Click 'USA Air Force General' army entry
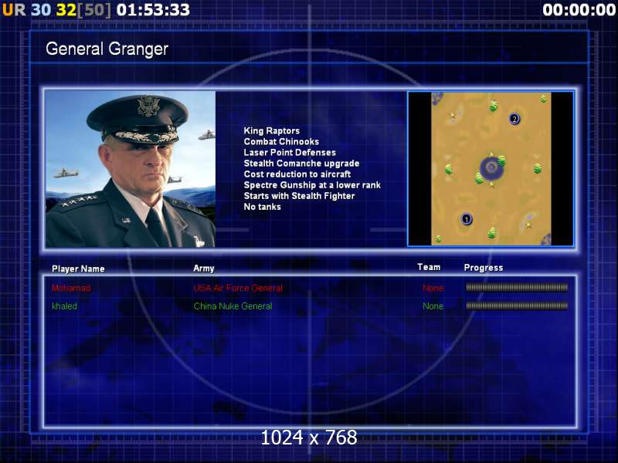618x463 pixels. click(238, 288)
